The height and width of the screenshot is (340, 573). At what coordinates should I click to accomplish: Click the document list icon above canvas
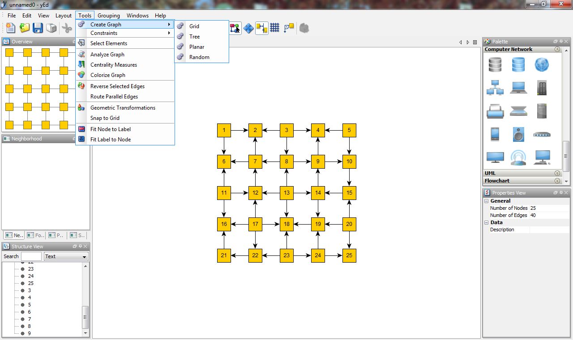point(475,42)
